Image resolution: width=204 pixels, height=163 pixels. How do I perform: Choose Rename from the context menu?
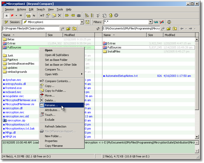click(62, 105)
